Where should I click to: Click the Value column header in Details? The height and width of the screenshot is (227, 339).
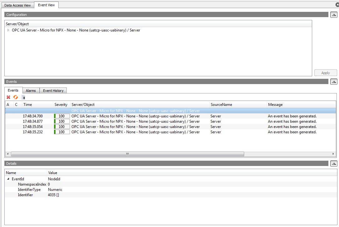pyautogui.click(x=191, y=173)
